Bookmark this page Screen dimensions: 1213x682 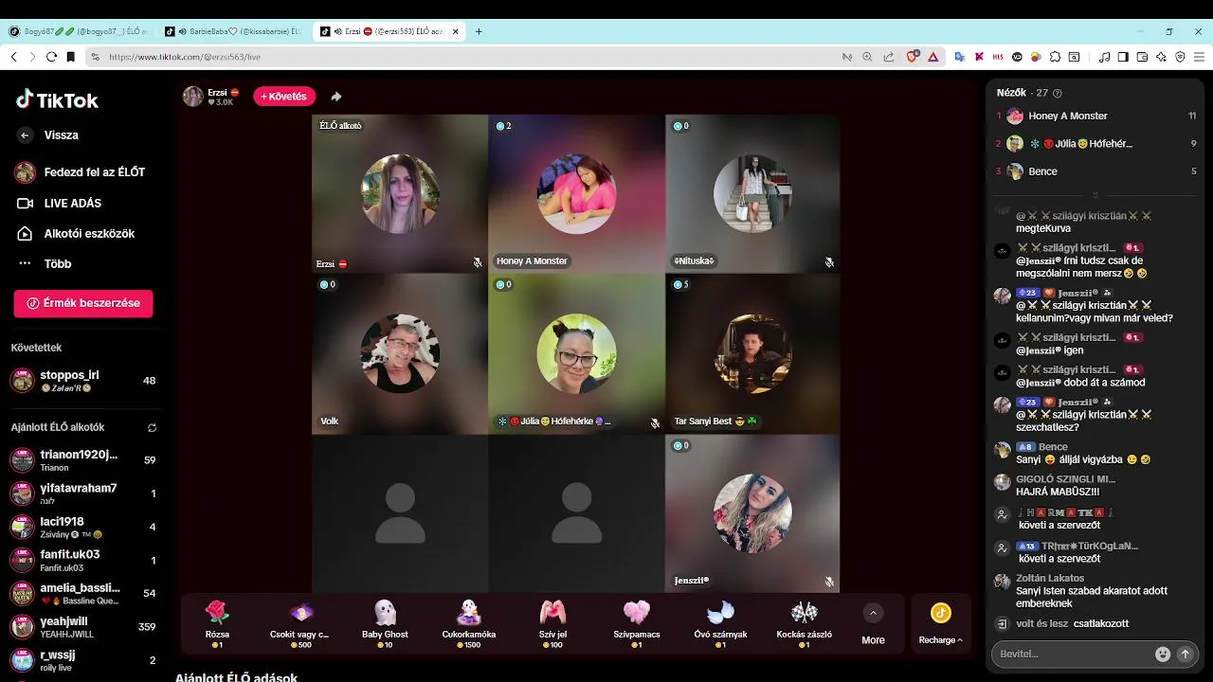click(x=70, y=57)
